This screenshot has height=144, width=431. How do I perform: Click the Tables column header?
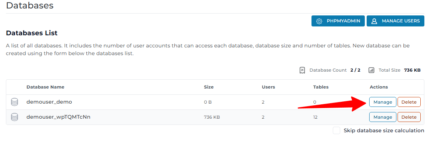coord(321,87)
